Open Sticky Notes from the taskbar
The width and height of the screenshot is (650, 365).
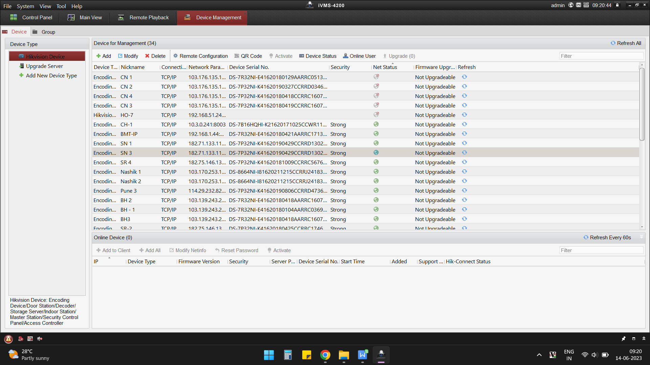(x=306, y=355)
